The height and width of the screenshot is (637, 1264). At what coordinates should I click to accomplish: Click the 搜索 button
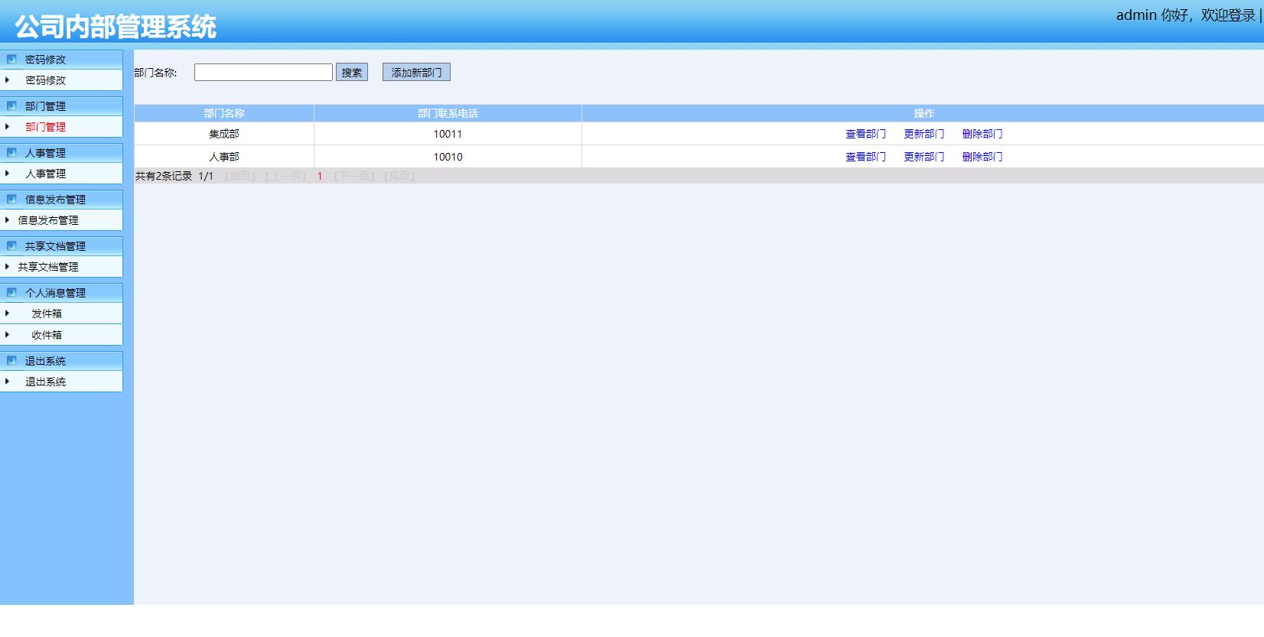tap(352, 72)
